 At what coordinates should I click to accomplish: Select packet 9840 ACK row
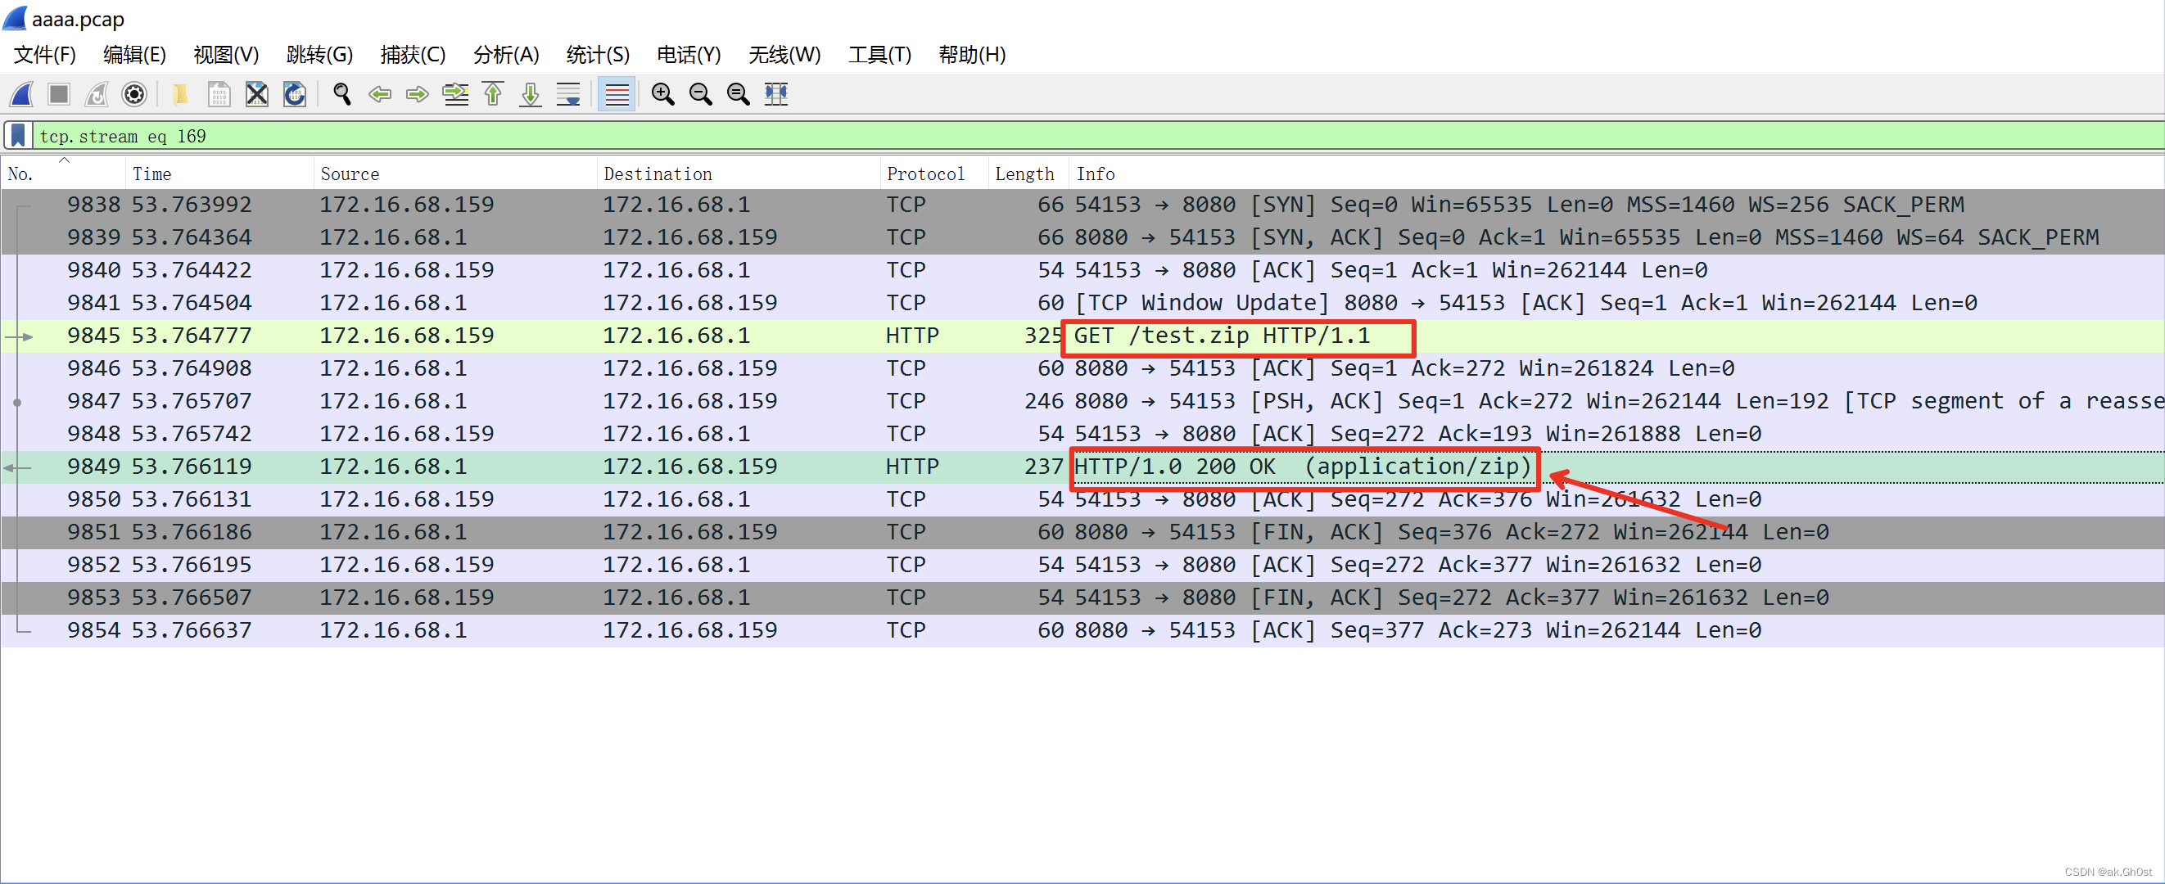tap(1082, 270)
